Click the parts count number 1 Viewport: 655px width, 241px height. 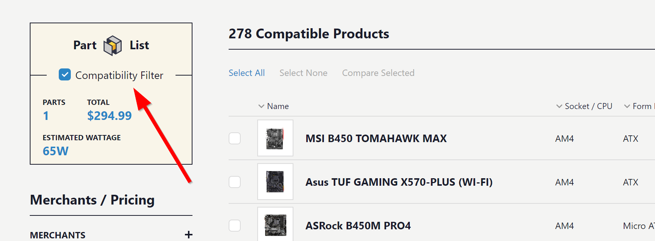(x=46, y=115)
